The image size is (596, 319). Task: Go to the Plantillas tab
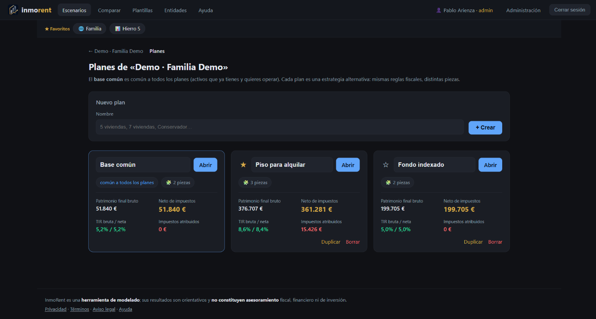143,10
